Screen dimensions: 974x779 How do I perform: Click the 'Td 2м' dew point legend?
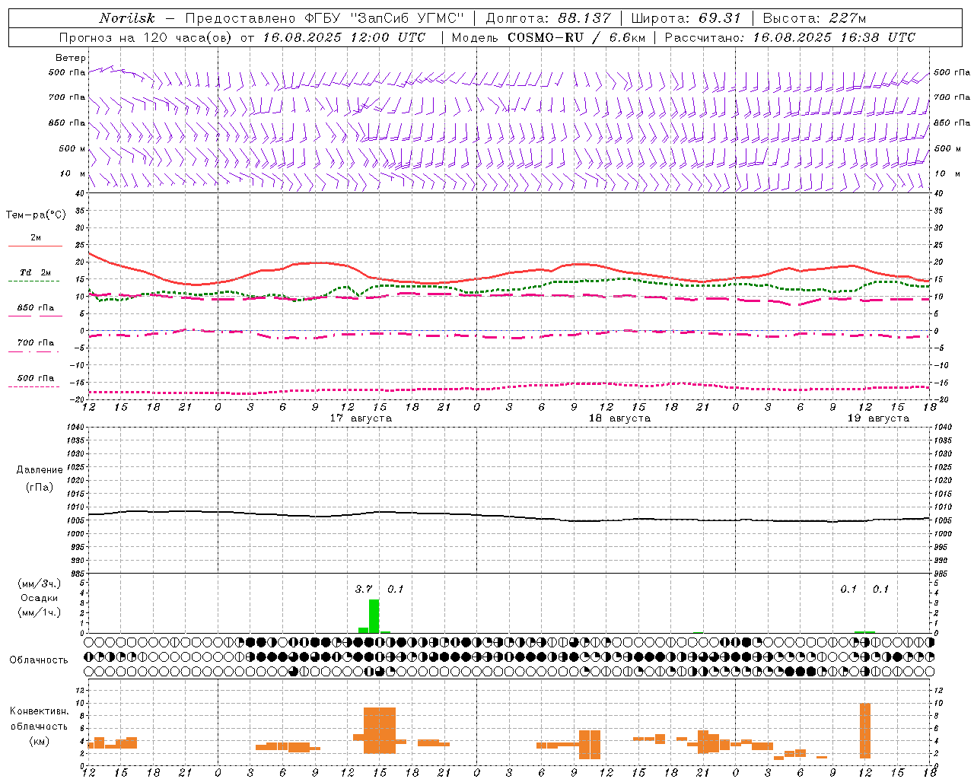[x=35, y=272]
